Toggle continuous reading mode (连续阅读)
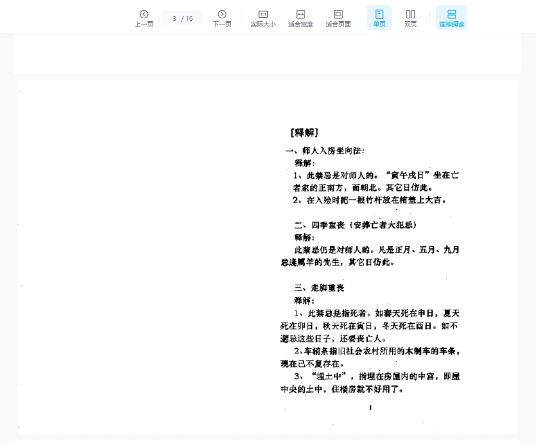Viewport: 536px width, 444px height. pyautogui.click(x=452, y=18)
